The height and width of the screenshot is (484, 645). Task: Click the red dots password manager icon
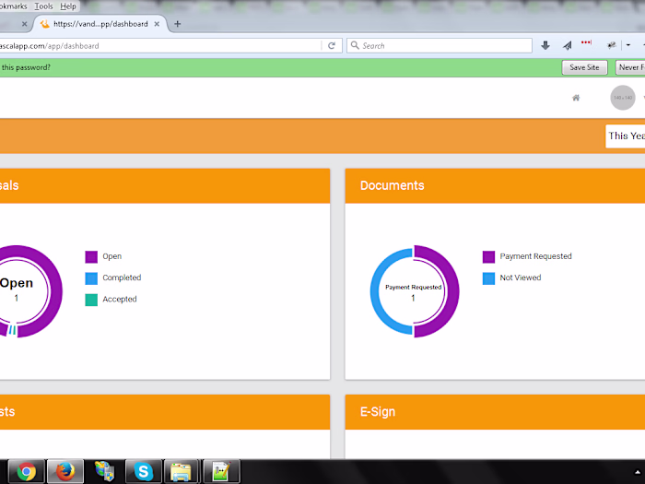tap(586, 42)
